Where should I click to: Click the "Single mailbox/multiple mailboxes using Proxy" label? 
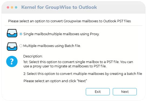61,34
